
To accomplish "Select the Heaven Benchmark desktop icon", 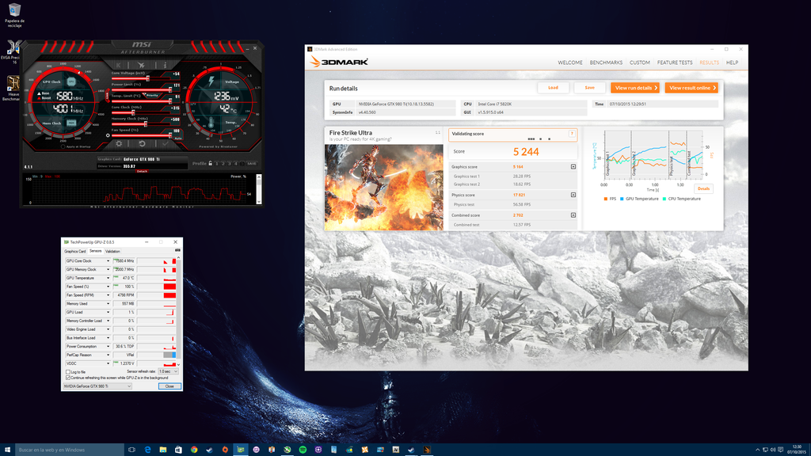I will (x=13, y=88).
